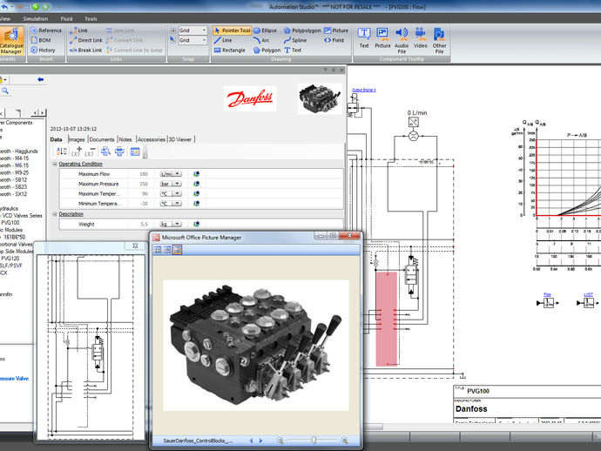Click zoom out magnifier in Picture Manager

tap(280, 441)
